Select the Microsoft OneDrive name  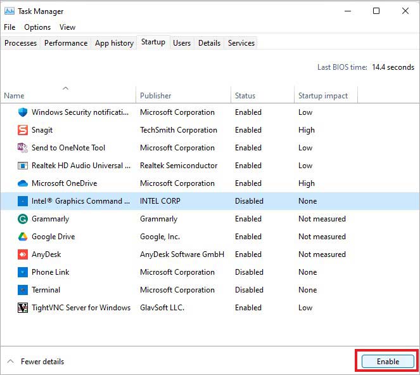(x=64, y=183)
